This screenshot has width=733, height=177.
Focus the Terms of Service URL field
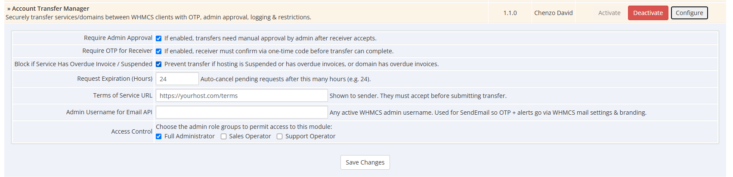coord(241,95)
